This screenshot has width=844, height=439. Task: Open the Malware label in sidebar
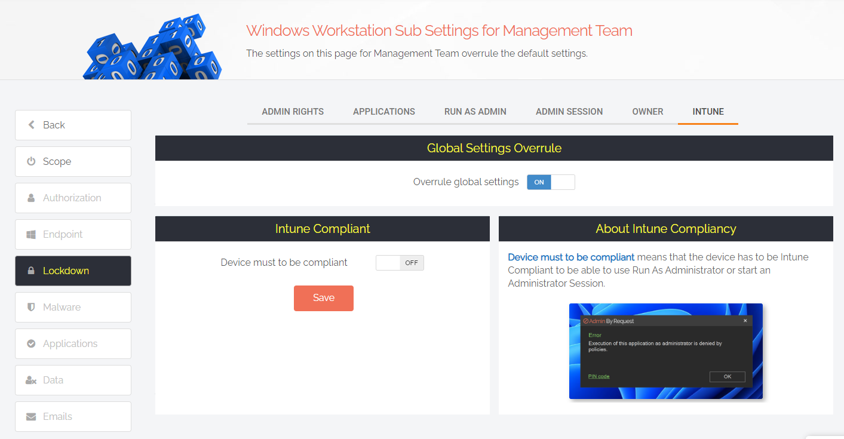click(x=62, y=307)
